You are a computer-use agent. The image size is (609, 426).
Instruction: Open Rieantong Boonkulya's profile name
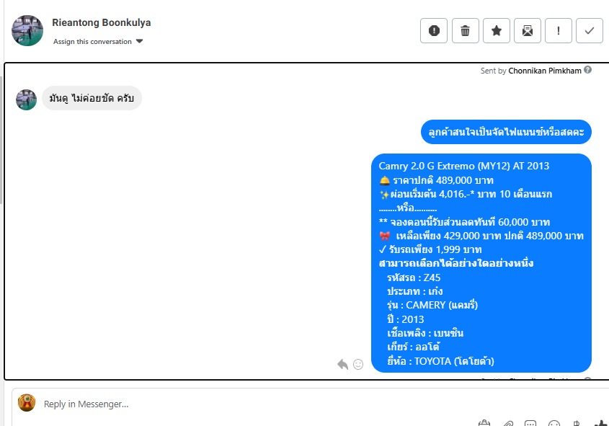point(102,22)
